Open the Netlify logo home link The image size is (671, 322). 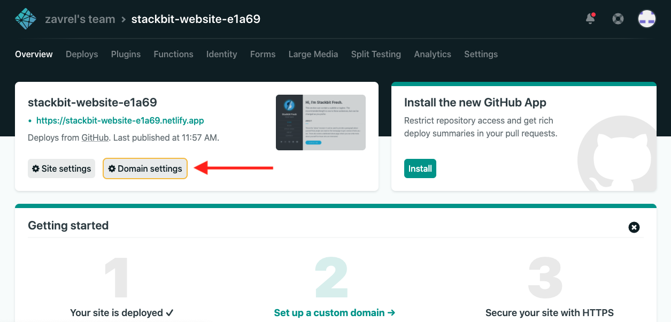(x=25, y=19)
